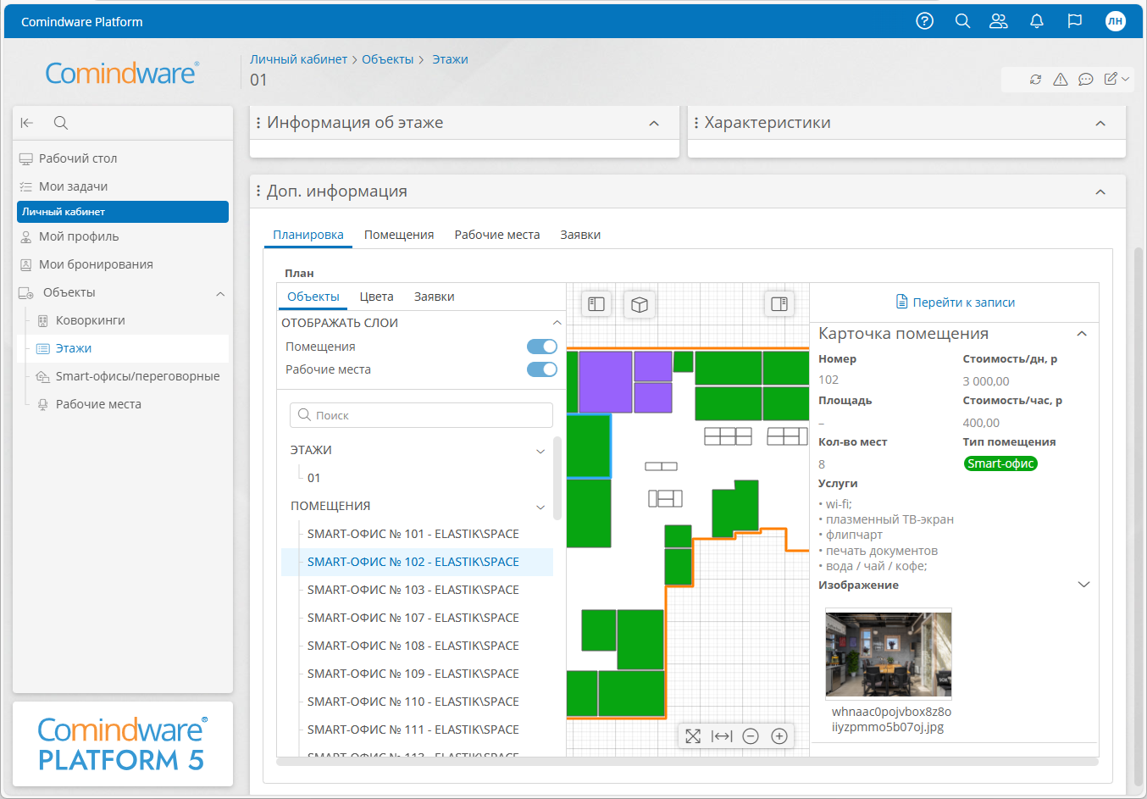
Task: Collapse the Характеристики panel
Action: pos(1100,124)
